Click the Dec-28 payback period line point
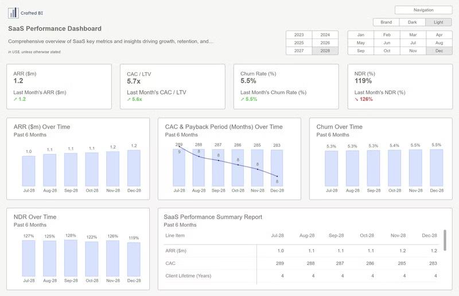The image size is (459, 296). pos(277,176)
